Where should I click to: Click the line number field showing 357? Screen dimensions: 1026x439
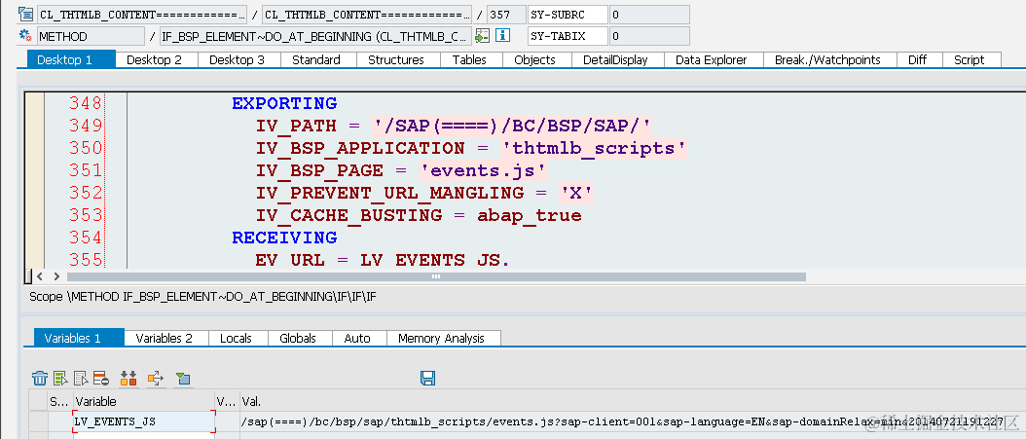tap(506, 15)
